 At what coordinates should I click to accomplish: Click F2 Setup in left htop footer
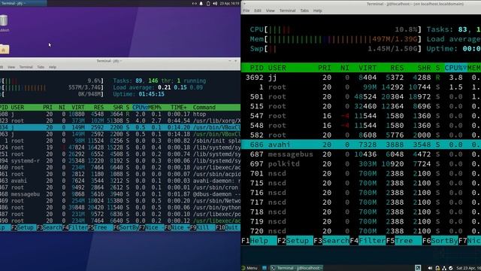tap(23, 227)
